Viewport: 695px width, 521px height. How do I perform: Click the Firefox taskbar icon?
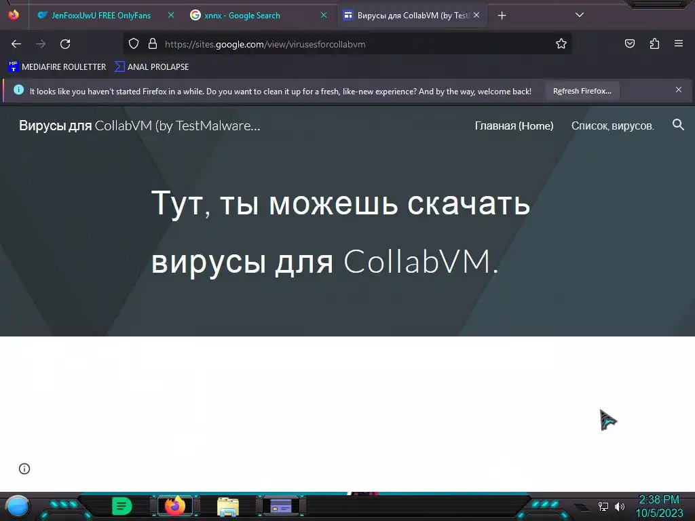pyautogui.click(x=175, y=506)
